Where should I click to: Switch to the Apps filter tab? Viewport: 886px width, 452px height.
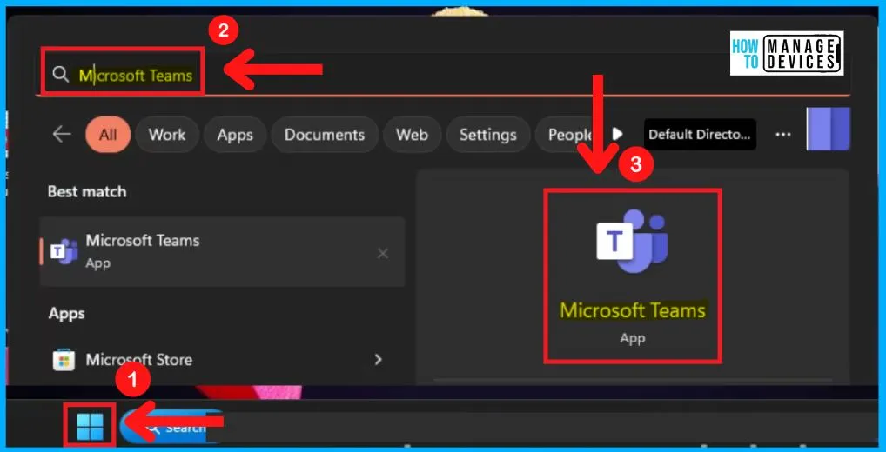(234, 135)
